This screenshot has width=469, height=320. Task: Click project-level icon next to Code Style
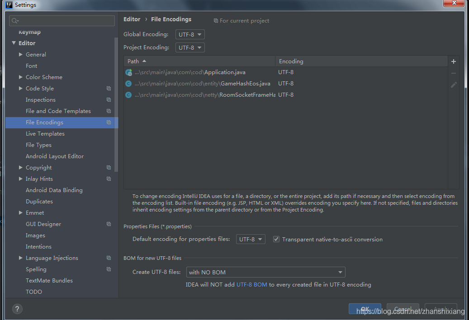pyautogui.click(x=109, y=89)
